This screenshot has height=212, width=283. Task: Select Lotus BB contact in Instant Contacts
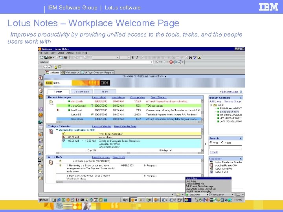coord(229,111)
